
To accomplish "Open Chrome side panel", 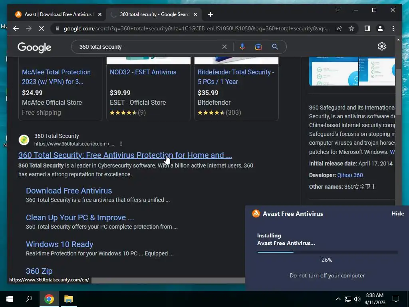I will click(x=367, y=28).
